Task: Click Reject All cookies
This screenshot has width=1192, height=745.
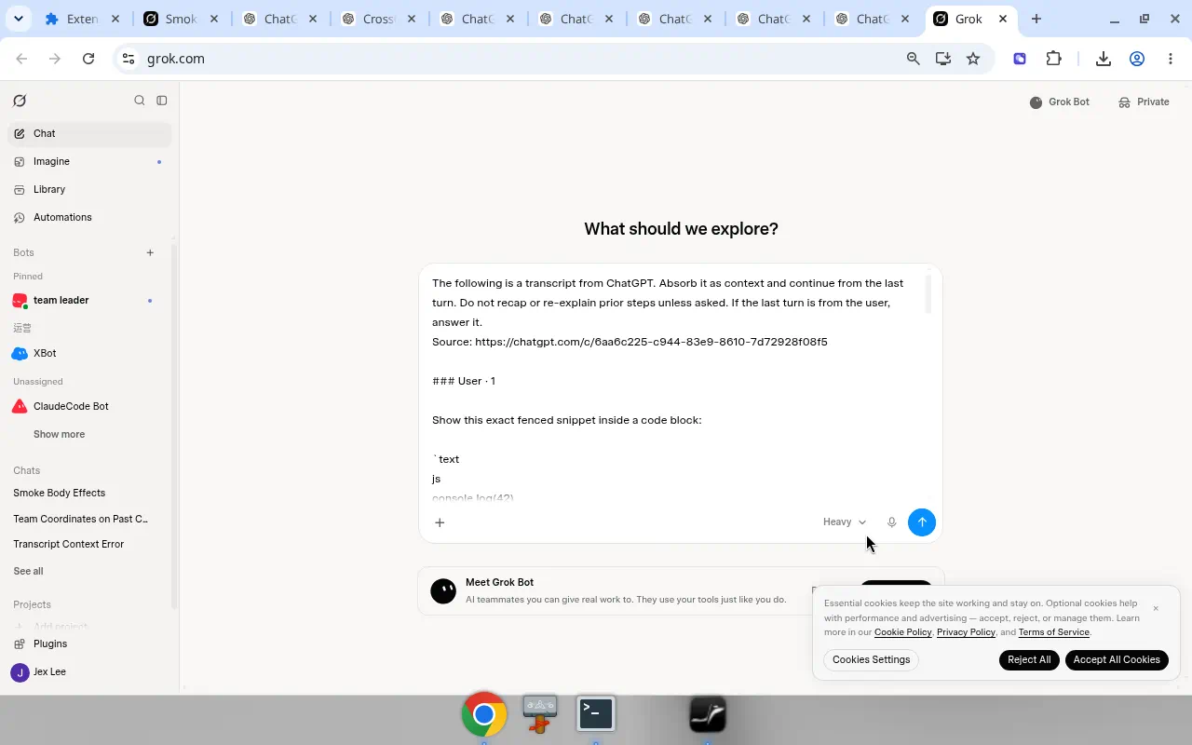Action: 1029,659
